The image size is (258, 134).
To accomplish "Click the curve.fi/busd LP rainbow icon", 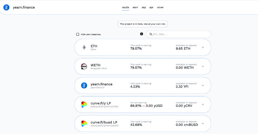I will [84, 124].
